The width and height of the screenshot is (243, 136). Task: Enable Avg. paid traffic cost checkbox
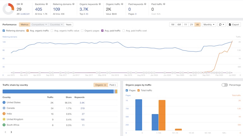pos(123,31)
